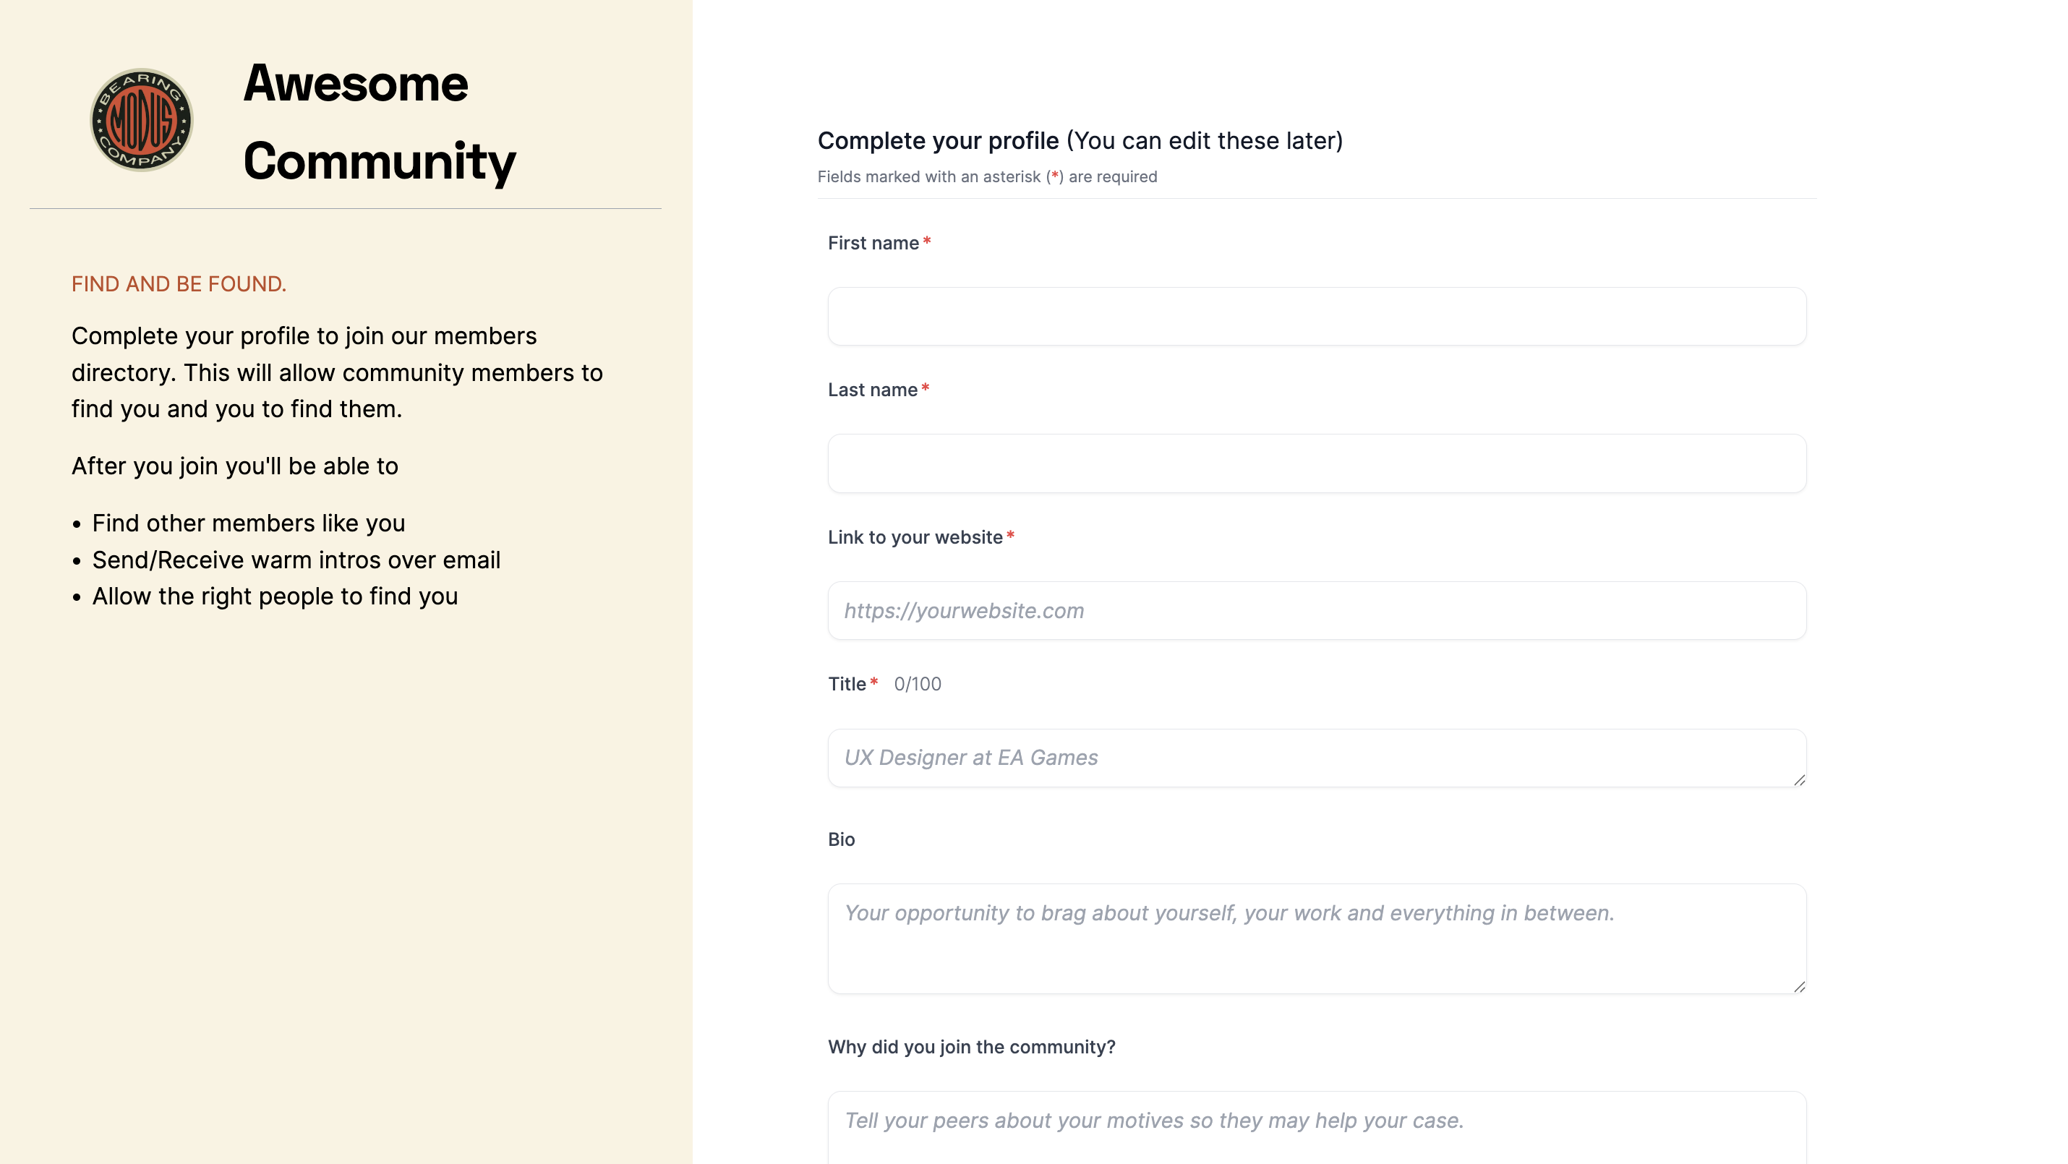
Task: Click the Title text area
Action: [1317, 758]
